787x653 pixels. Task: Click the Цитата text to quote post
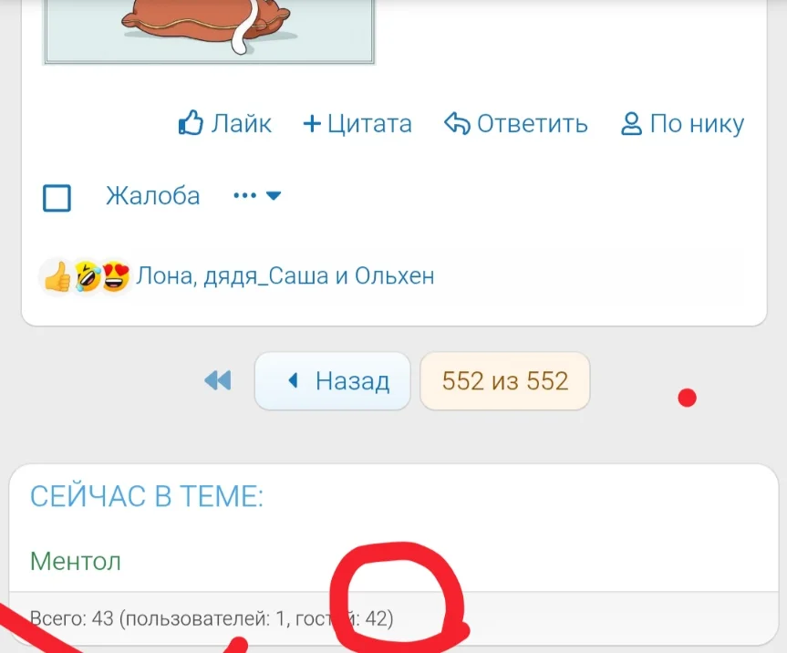point(369,124)
